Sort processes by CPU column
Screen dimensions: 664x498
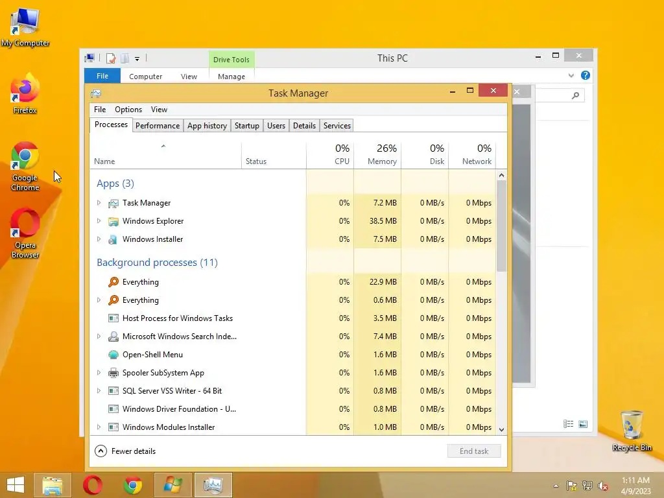(330, 154)
